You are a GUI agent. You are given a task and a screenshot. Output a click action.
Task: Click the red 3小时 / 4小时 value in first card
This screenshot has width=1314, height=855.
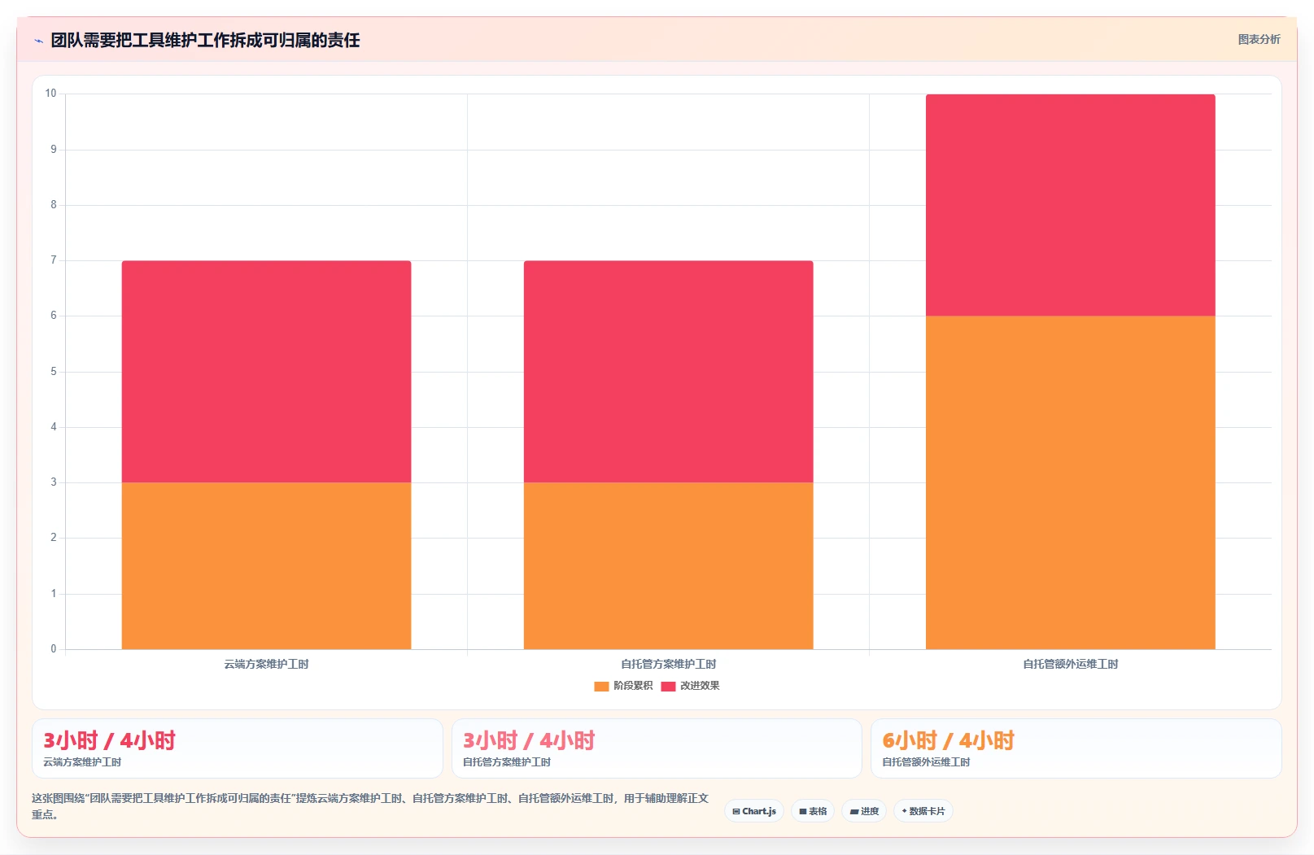109,740
